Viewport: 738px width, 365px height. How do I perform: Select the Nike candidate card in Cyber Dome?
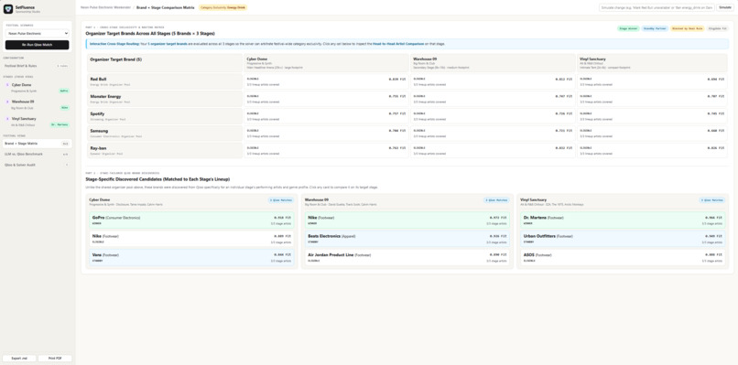(191, 239)
